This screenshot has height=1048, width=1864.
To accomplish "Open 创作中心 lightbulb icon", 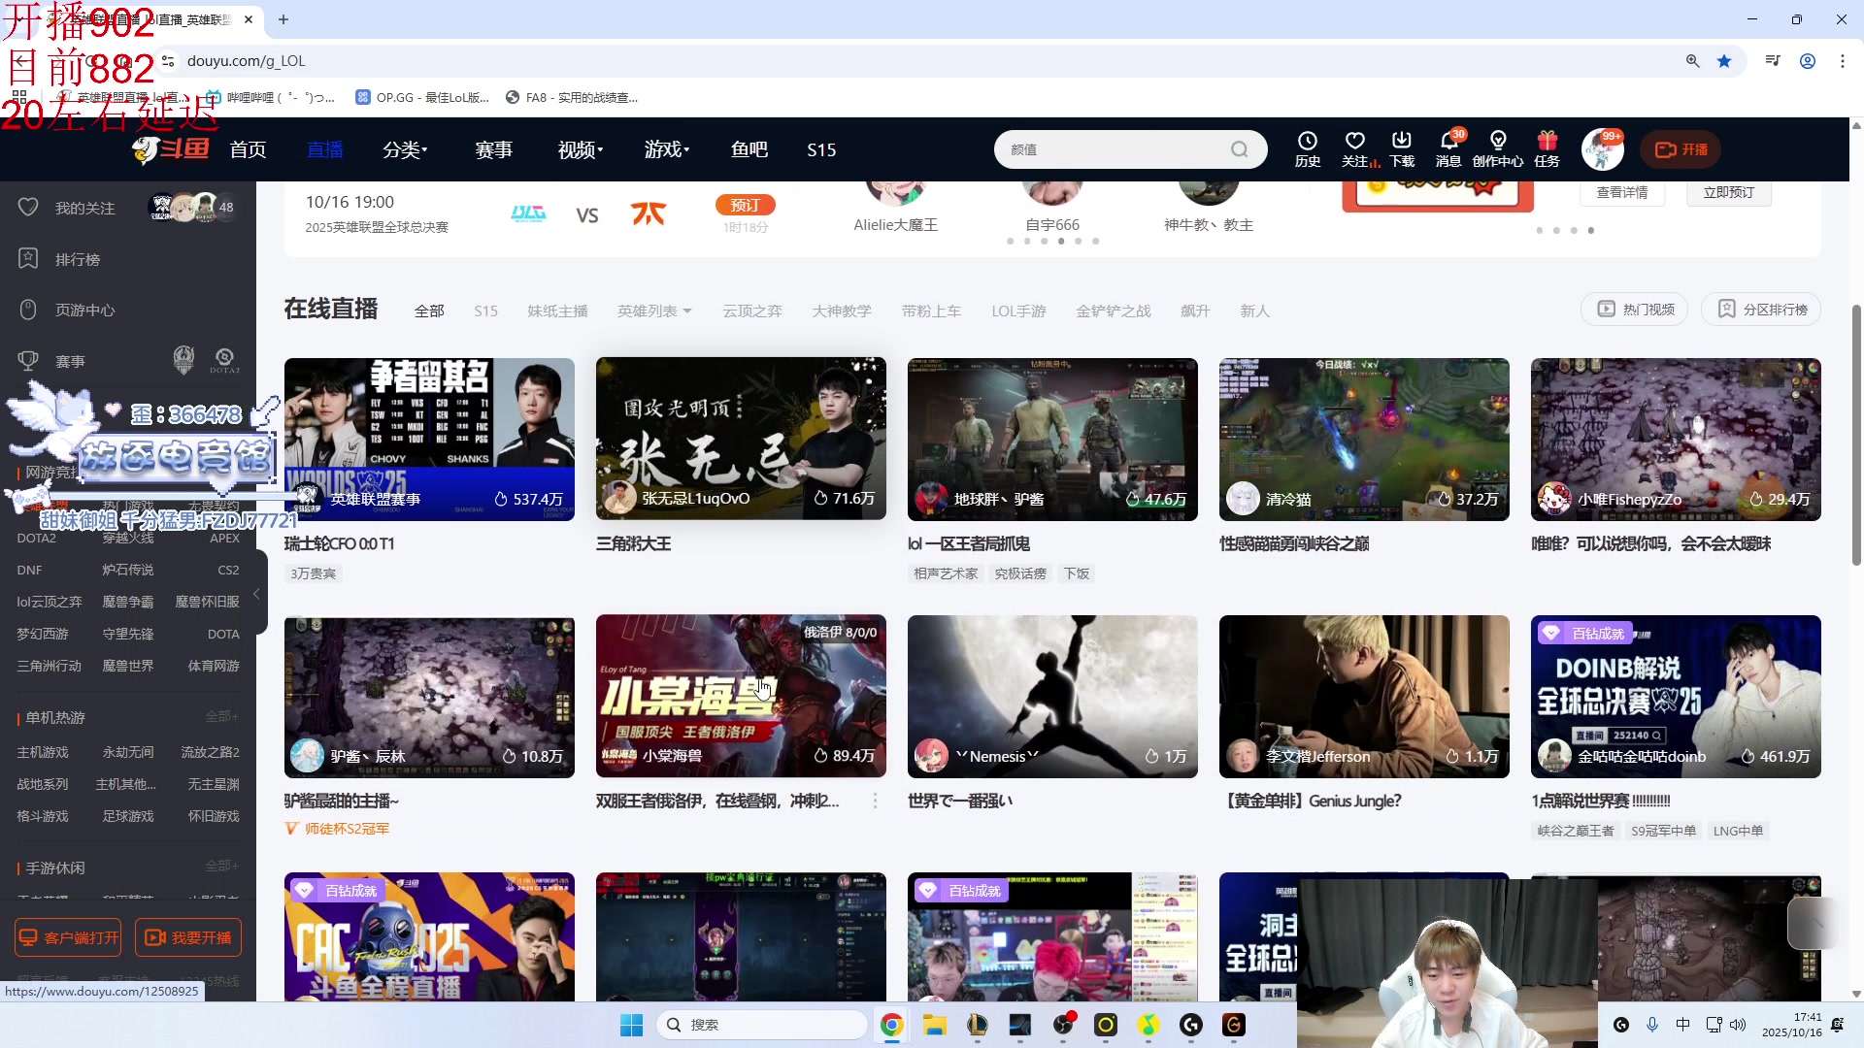I will (1497, 142).
